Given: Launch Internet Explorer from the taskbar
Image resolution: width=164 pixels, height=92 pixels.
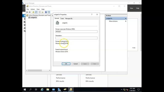Looking at the screenshot, I should coord(42,89).
